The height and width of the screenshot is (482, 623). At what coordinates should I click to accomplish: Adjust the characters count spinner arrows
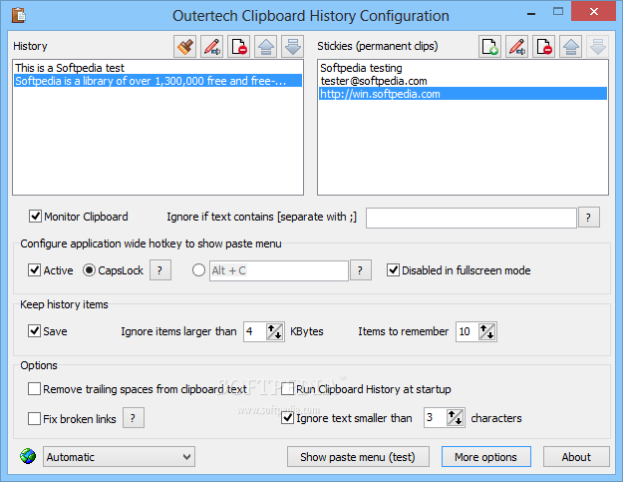tap(455, 417)
